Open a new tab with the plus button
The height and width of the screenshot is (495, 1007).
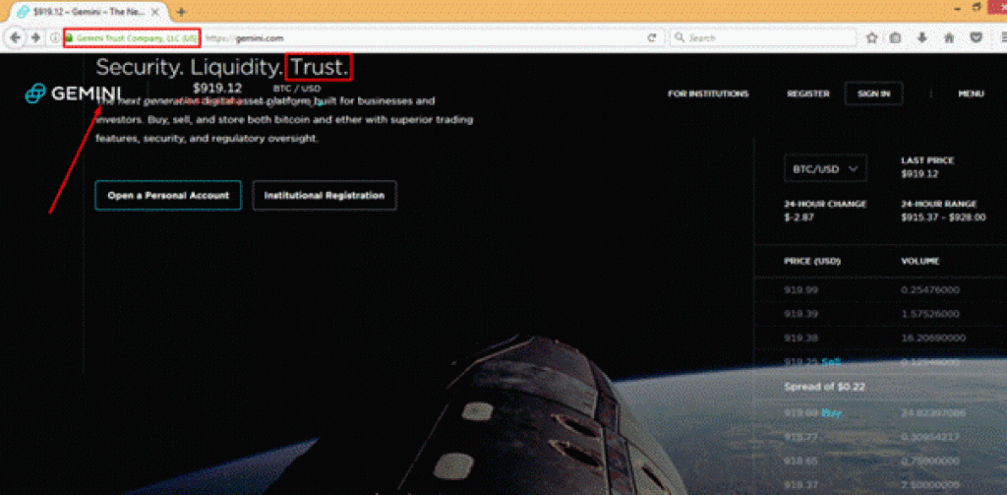coord(181,12)
